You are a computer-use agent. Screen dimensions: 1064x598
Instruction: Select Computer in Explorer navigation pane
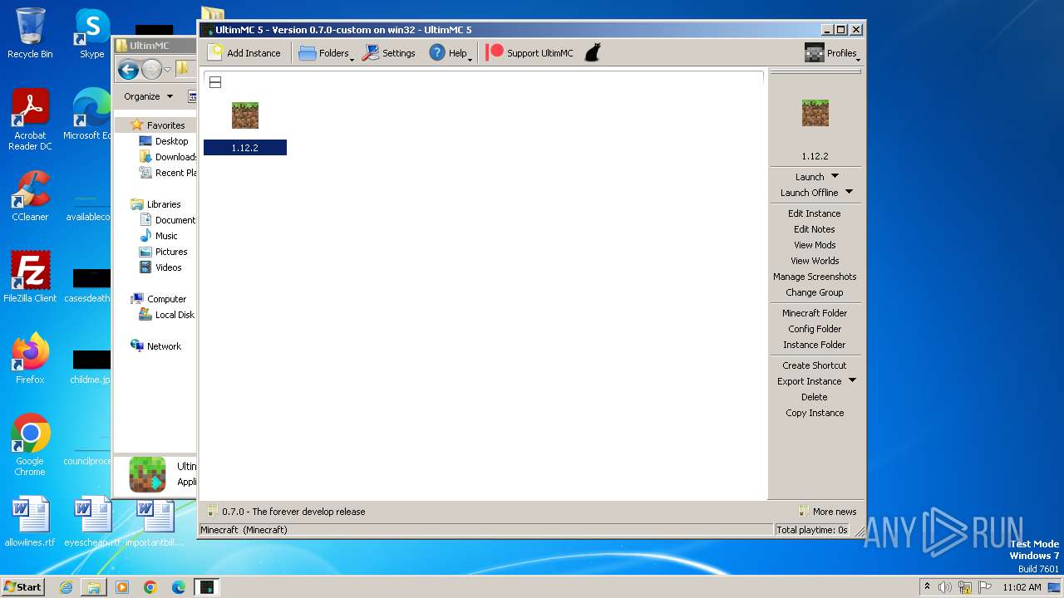point(159,299)
